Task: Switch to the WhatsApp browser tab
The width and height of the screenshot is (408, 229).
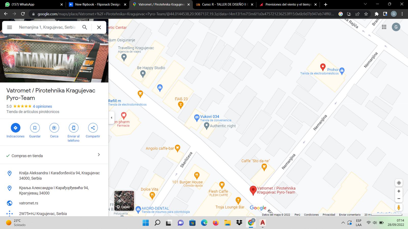Action: click(x=33, y=4)
